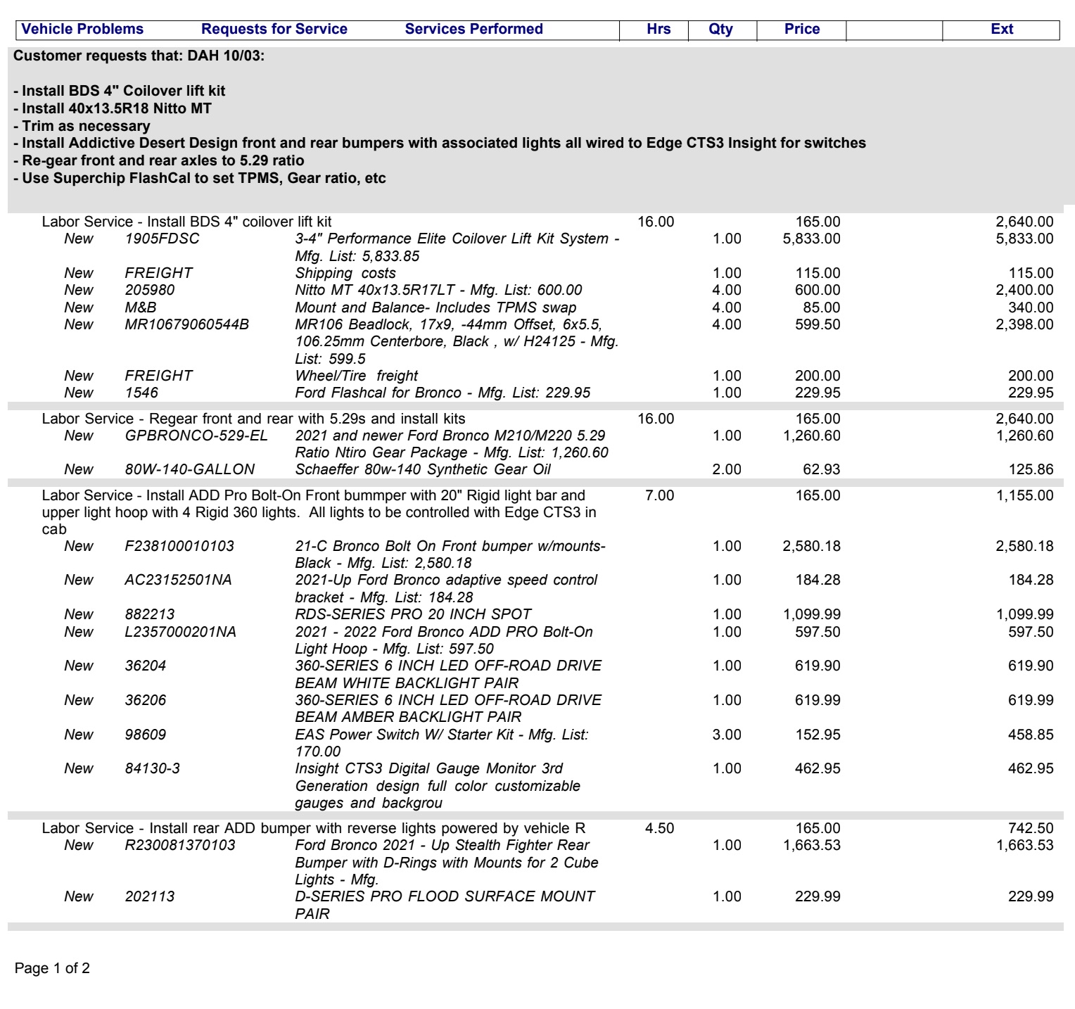1075x1009 pixels.
Task: Select part number "1546"
Action: pos(141,393)
